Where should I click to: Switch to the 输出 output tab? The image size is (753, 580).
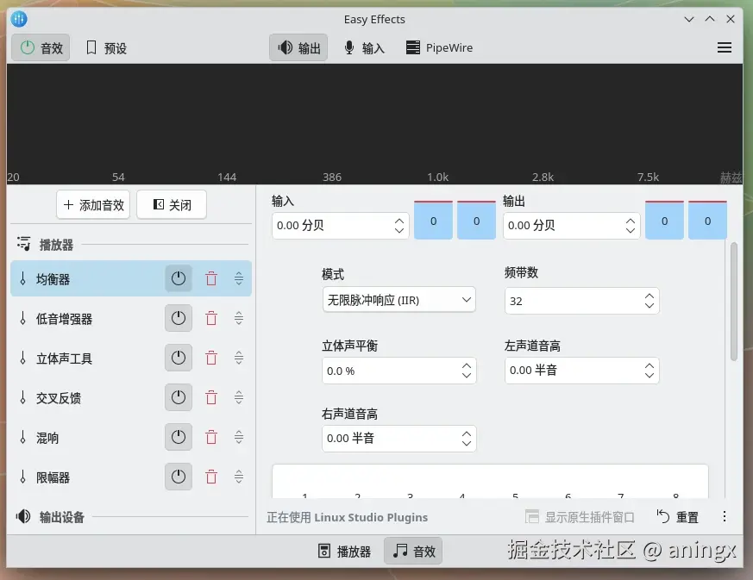click(298, 47)
